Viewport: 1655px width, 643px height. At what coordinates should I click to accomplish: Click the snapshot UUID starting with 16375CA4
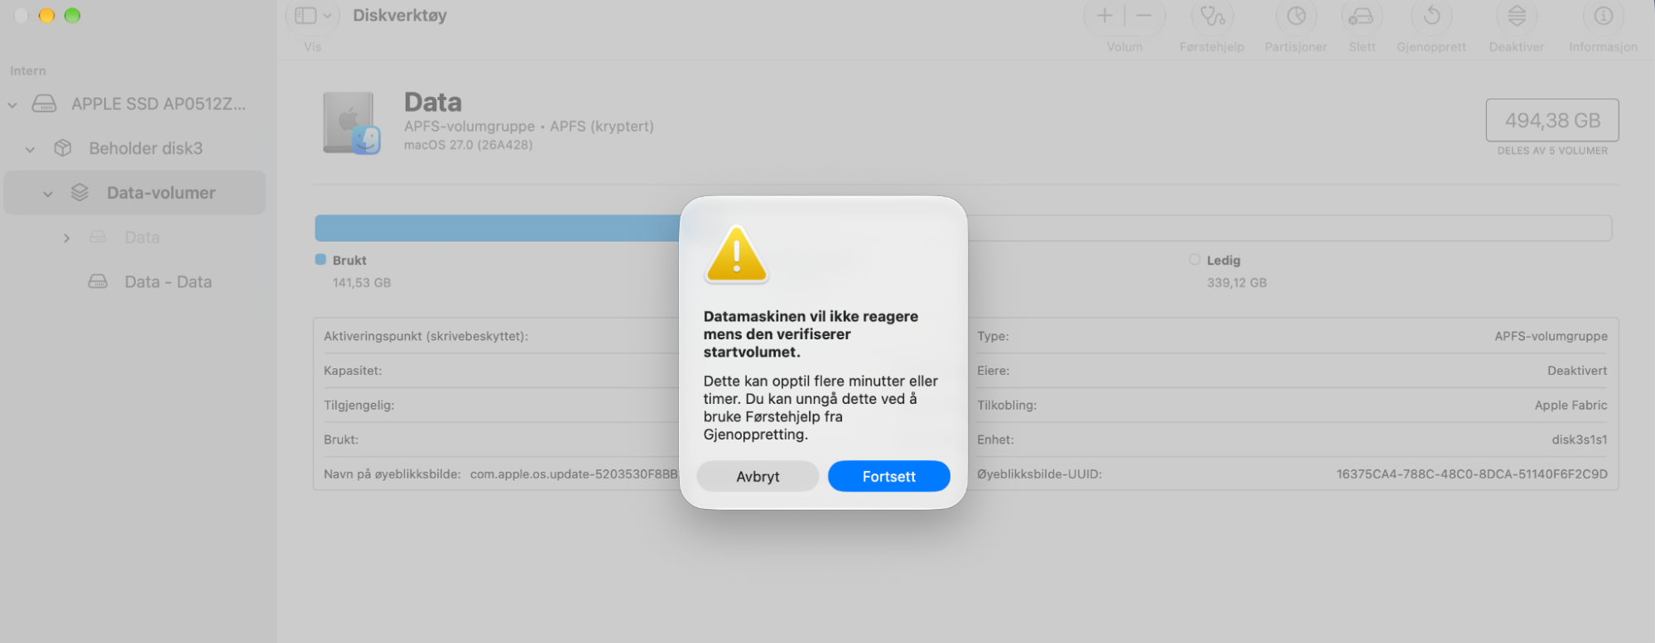tap(1472, 474)
